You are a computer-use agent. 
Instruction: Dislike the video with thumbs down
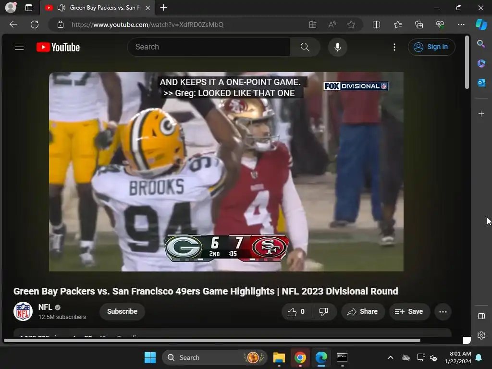(x=323, y=311)
